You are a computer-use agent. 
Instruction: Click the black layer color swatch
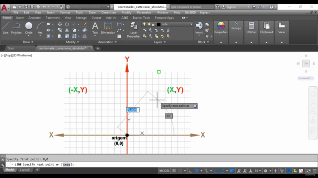(159, 24)
